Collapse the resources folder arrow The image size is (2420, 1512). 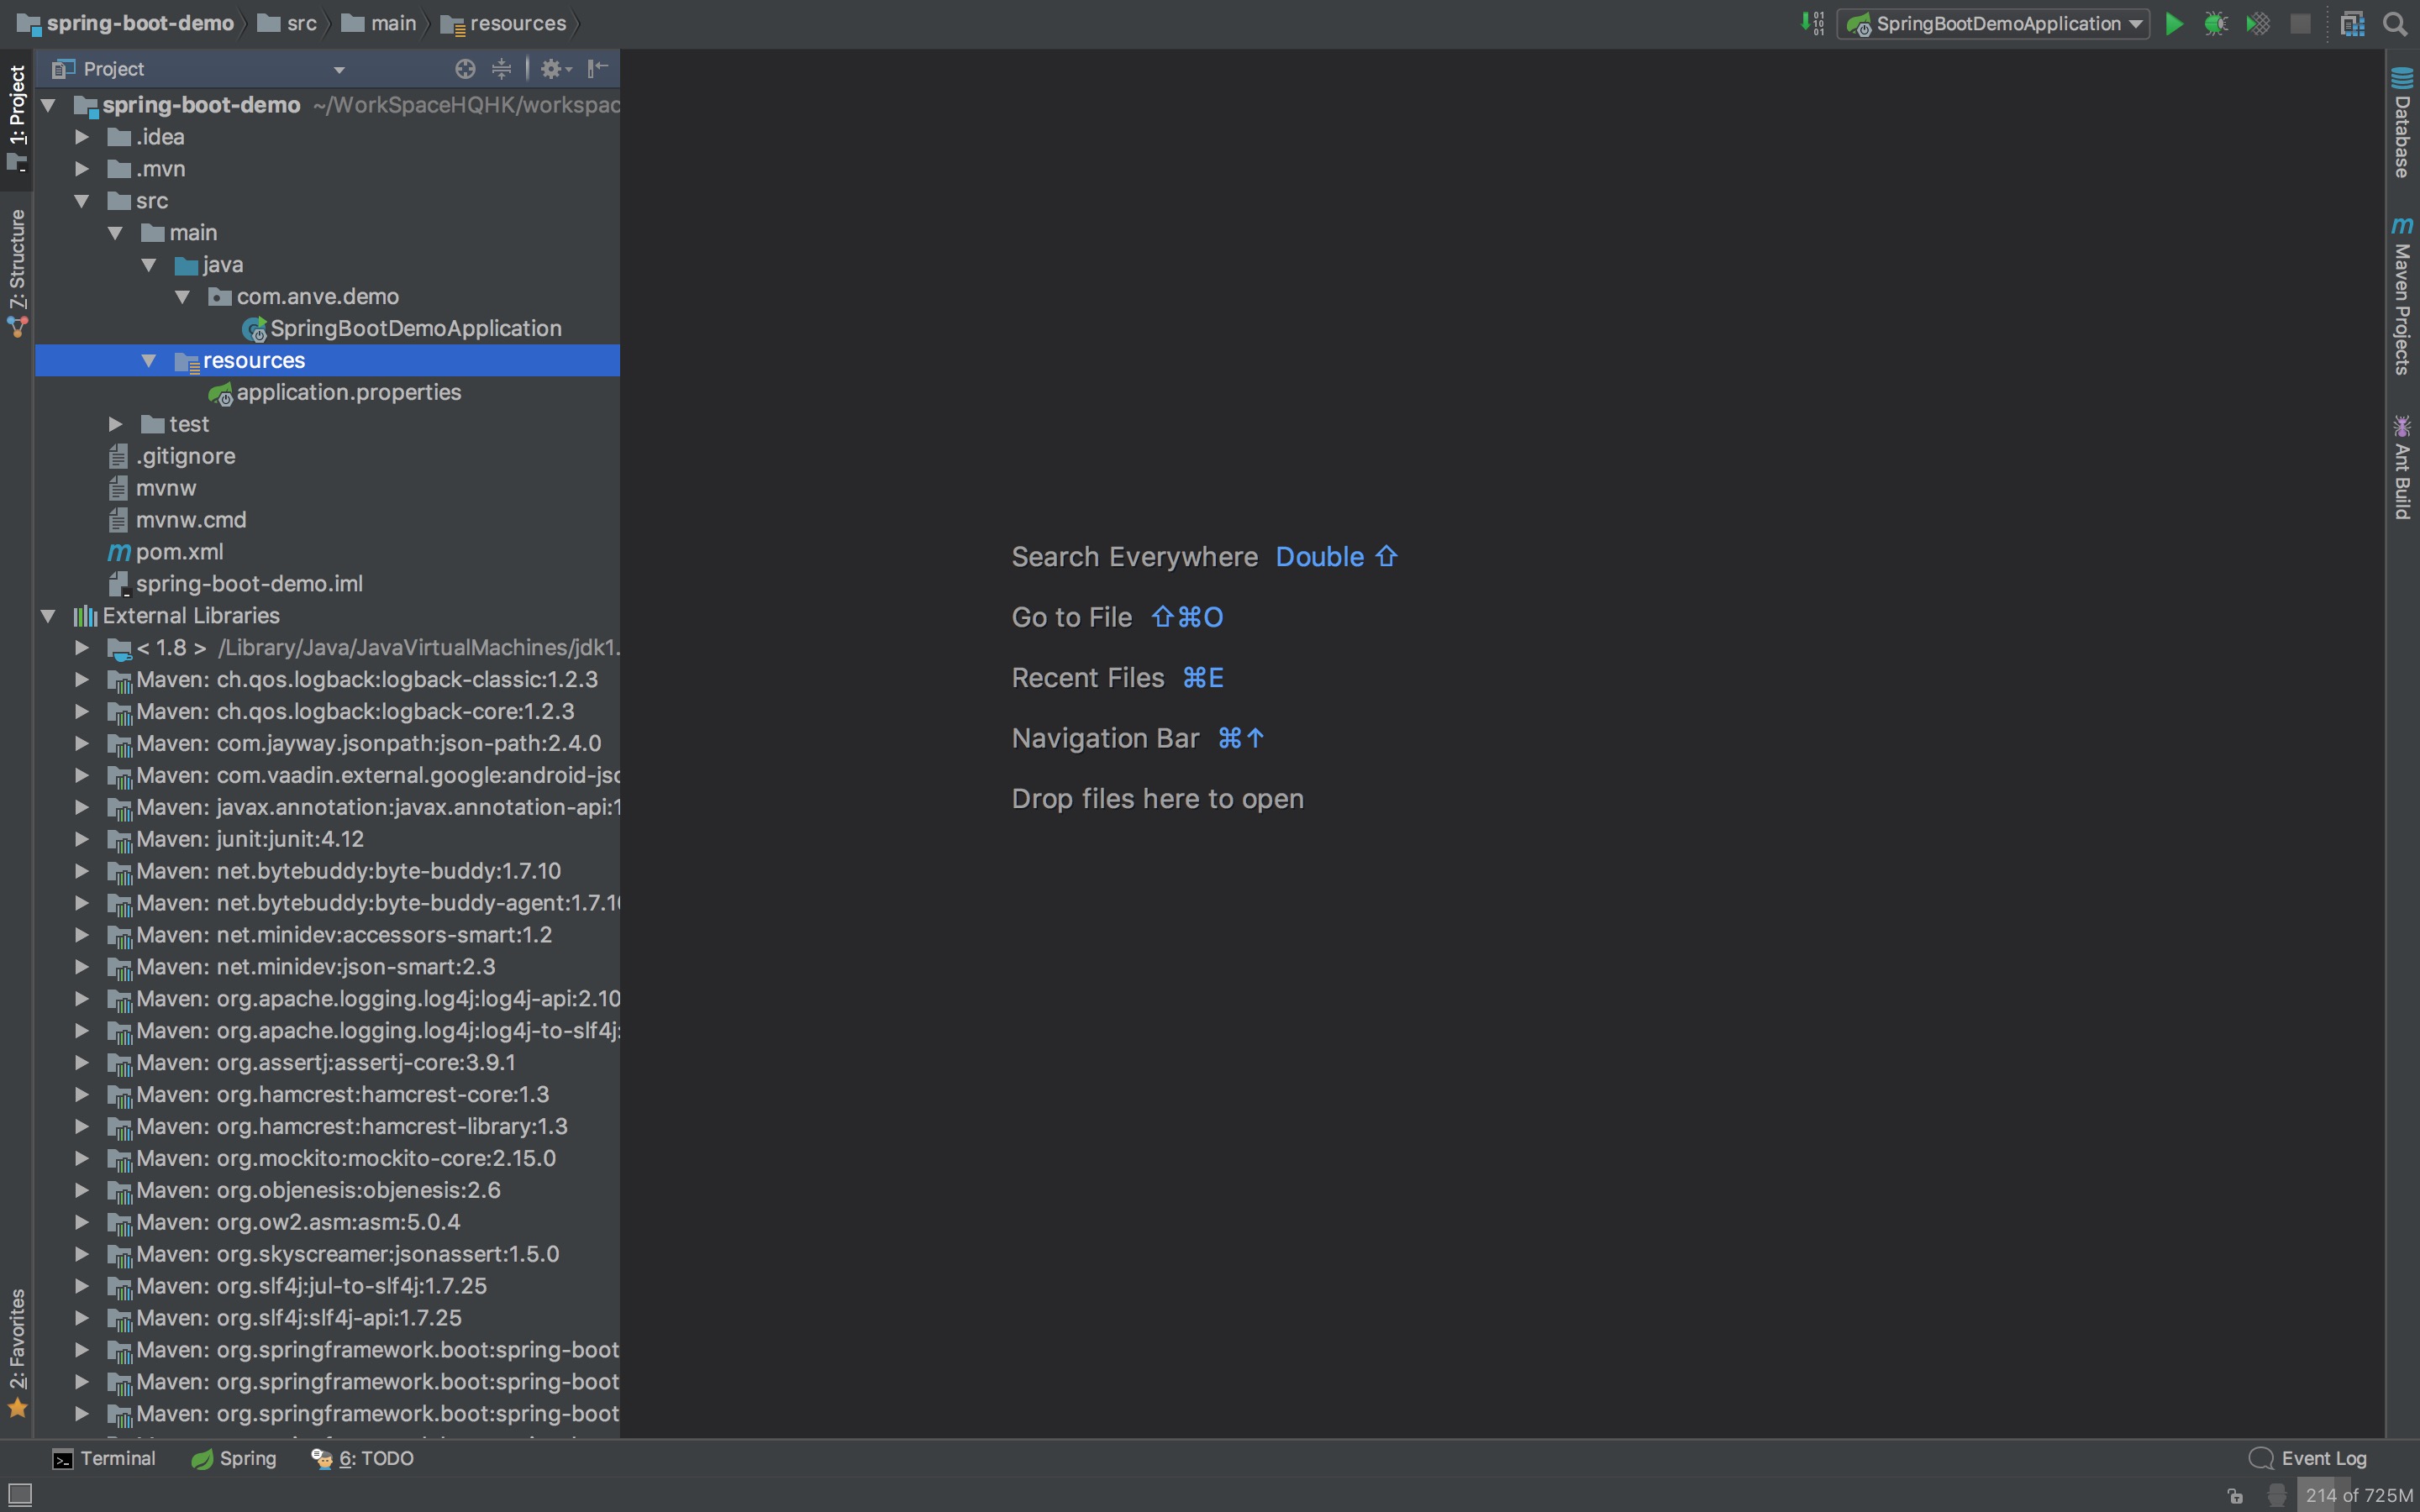click(149, 361)
